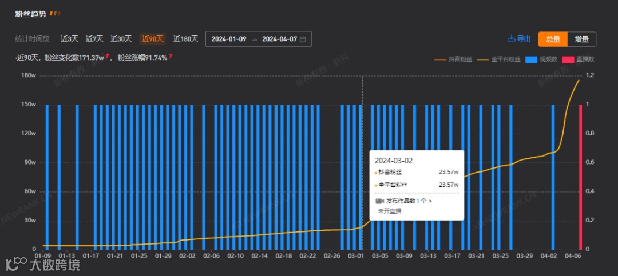
Task: Switch chart to 增量 mode
Action: click(x=582, y=39)
